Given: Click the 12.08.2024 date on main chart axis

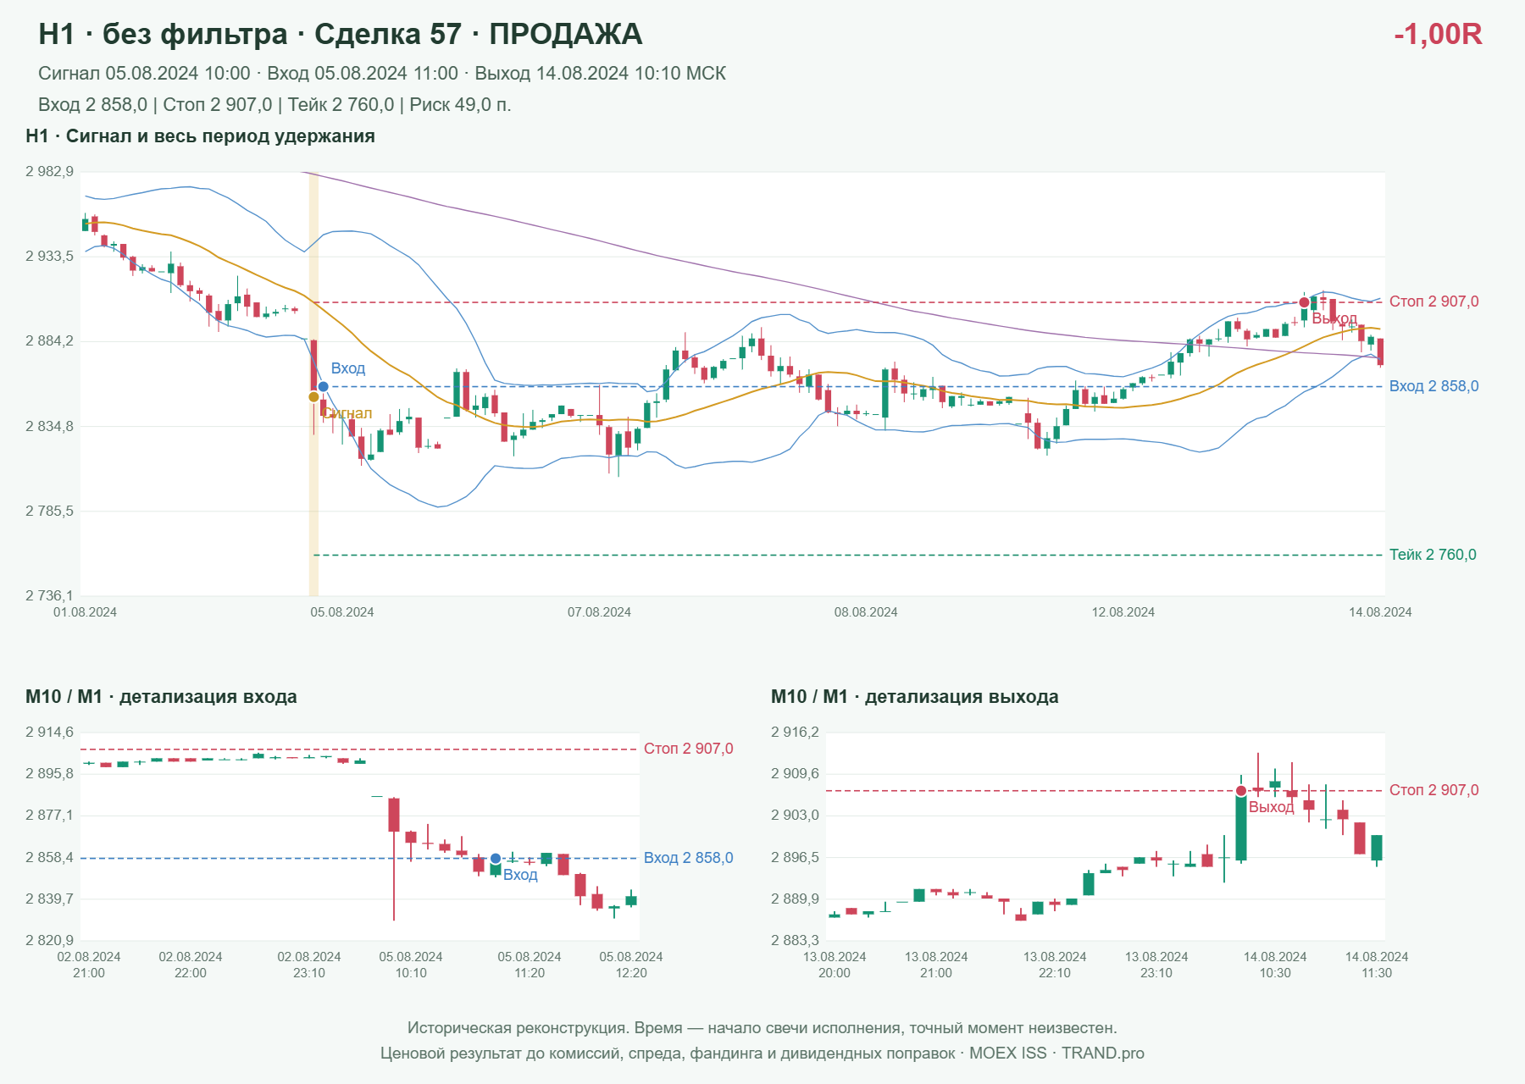Looking at the screenshot, I should pyautogui.click(x=1123, y=612).
